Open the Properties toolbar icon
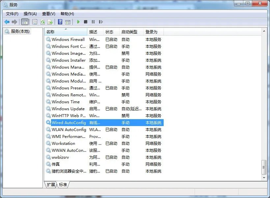270x198 pixels. coord(35,22)
